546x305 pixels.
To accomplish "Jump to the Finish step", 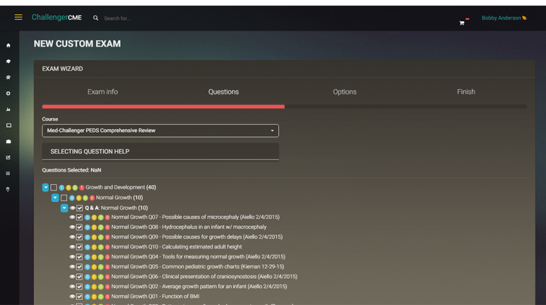I will coord(466,92).
